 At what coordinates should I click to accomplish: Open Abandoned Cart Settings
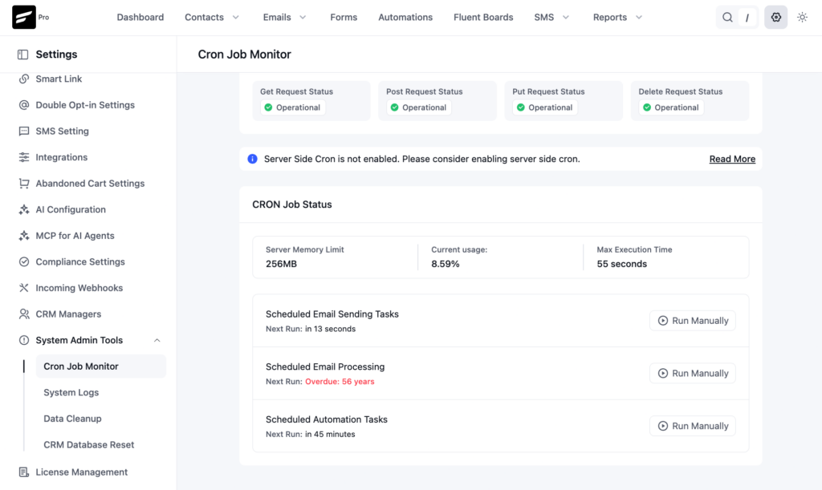(90, 184)
